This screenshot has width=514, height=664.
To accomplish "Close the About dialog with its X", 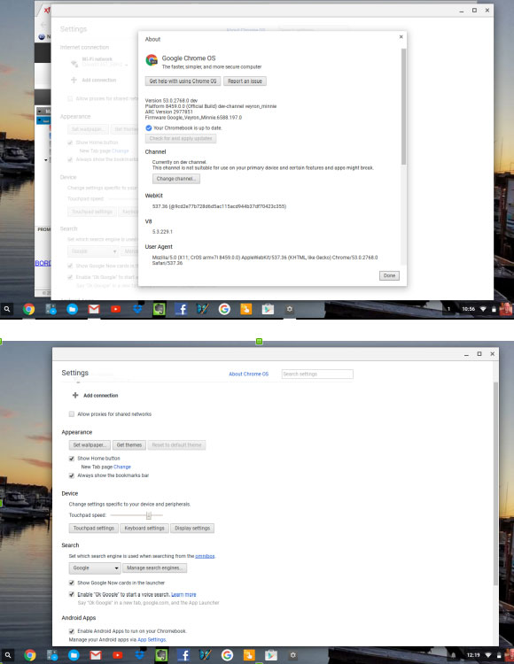I will tap(401, 37).
